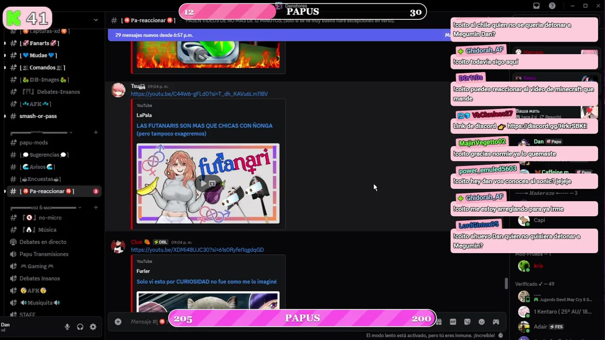
Task: Open the GIF picker
Action: 453,322
